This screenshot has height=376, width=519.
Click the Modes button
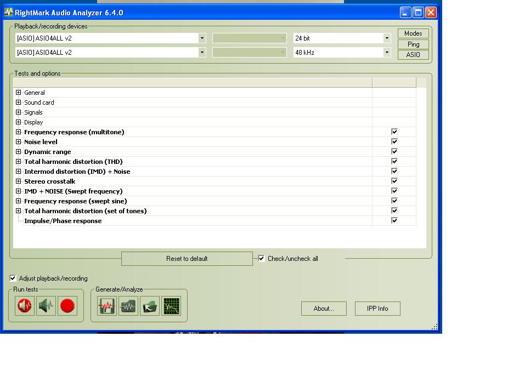pos(413,33)
